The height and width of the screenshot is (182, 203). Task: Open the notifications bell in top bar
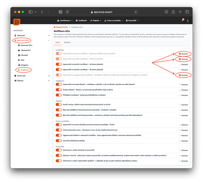[x=182, y=21]
